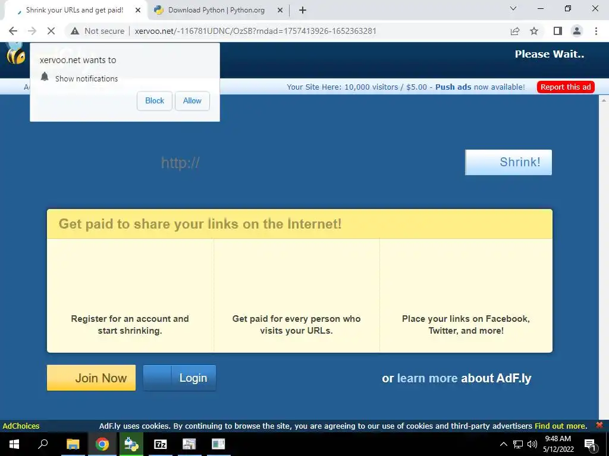Viewport: 609px width, 456px height.
Task: Open the taskbar clock and date
Action: pos(558,444)
